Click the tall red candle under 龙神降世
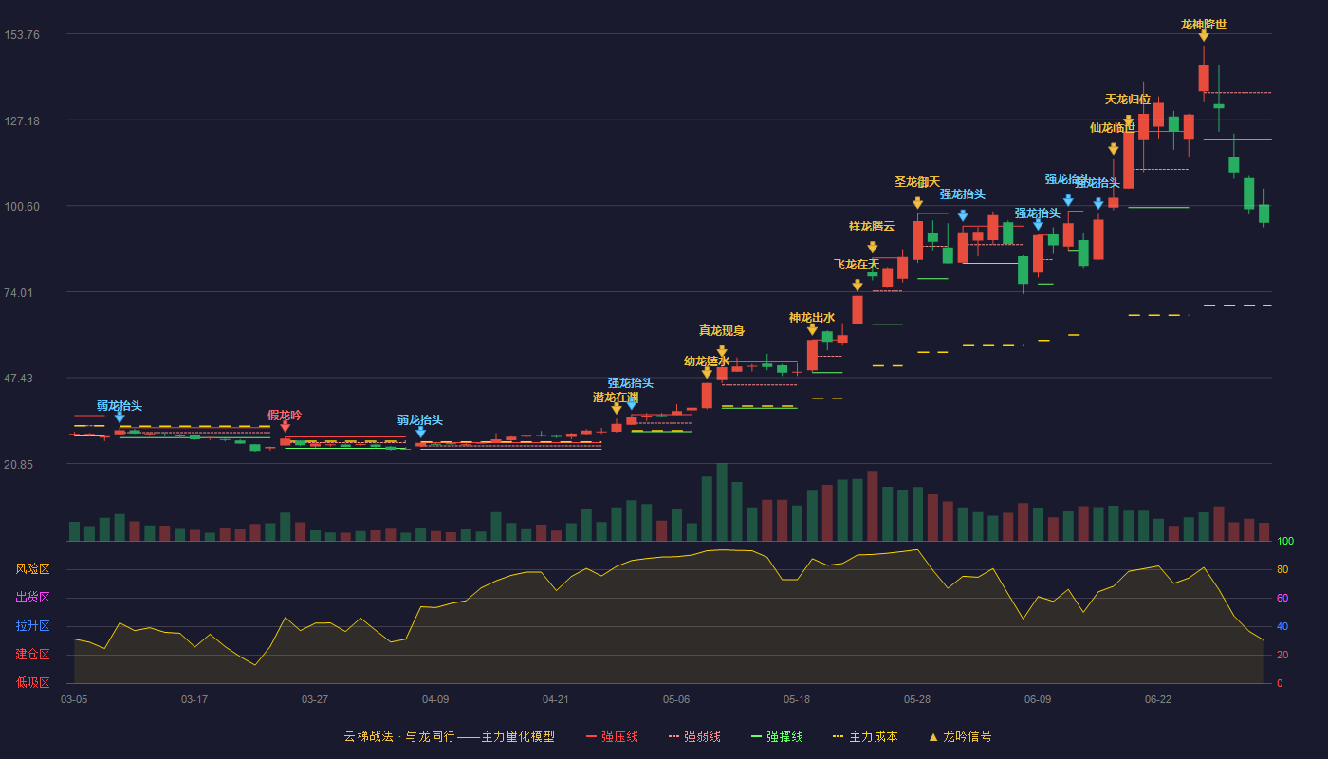1328x759 pixels. click(x=1204, y=78)
